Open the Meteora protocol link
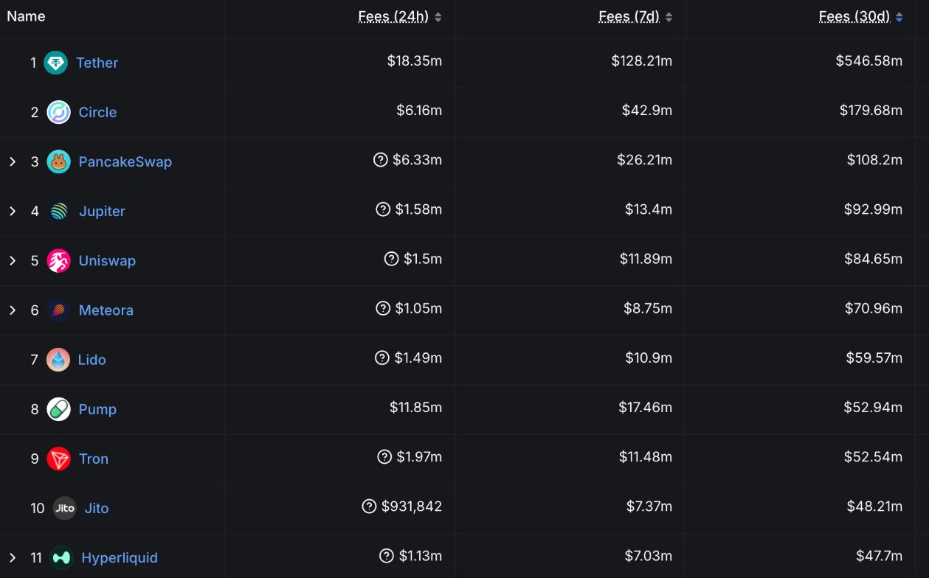 tap(106, 310)
